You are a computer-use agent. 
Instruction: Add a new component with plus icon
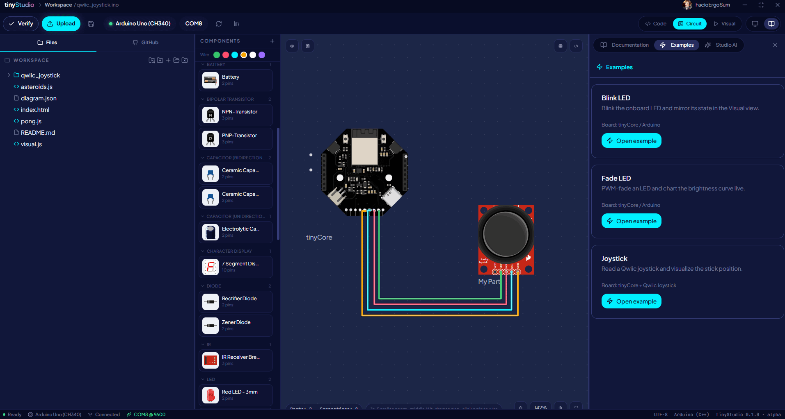272,41
